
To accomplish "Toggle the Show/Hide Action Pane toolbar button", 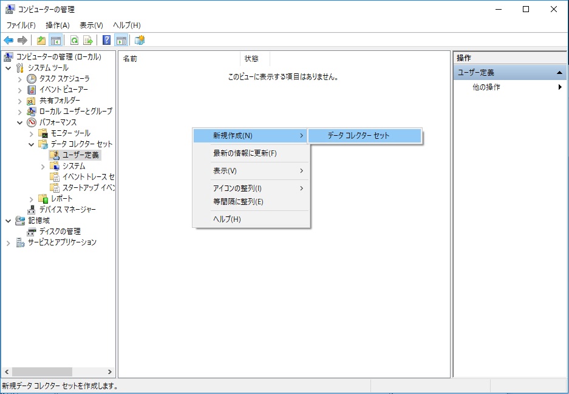I will click(x=121, y=41).
